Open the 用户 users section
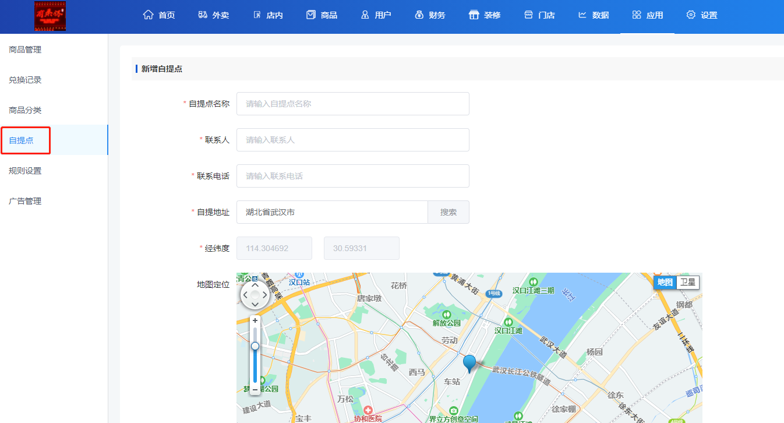Image resolution: width=784 pixels, height=423 pixels. coord(376,15)
